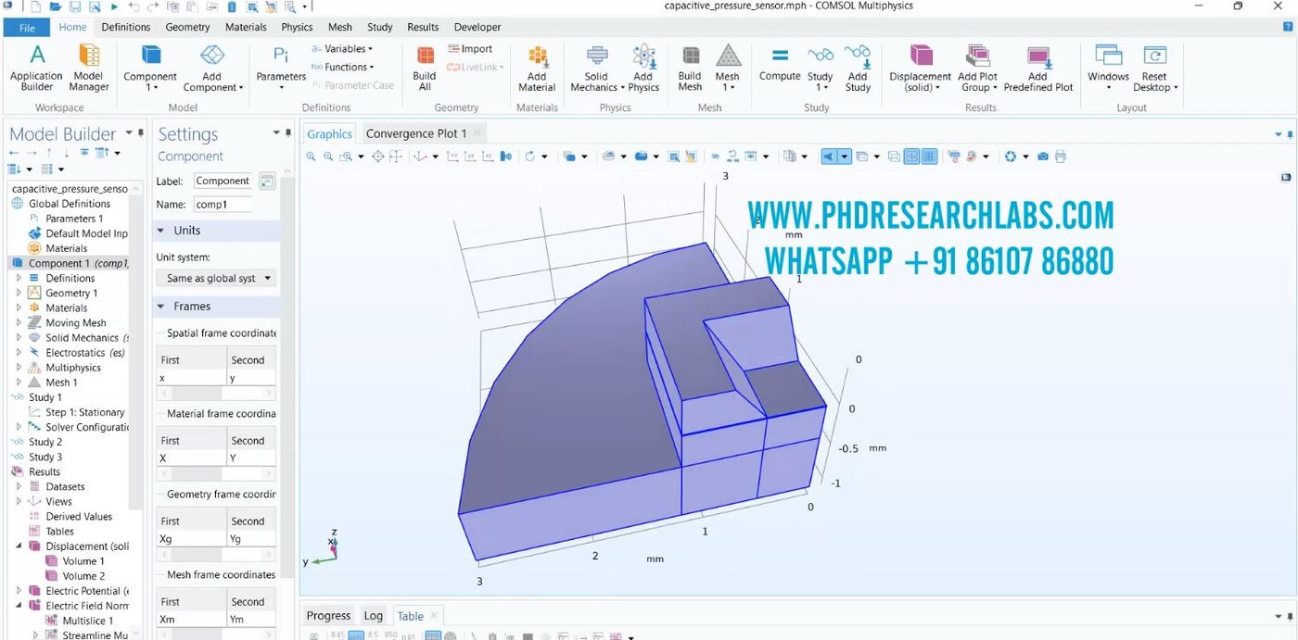Viewport: 1298px width, 640px height.
Task: Click Add Predefined Plot
Action: tap(1038, 68)
